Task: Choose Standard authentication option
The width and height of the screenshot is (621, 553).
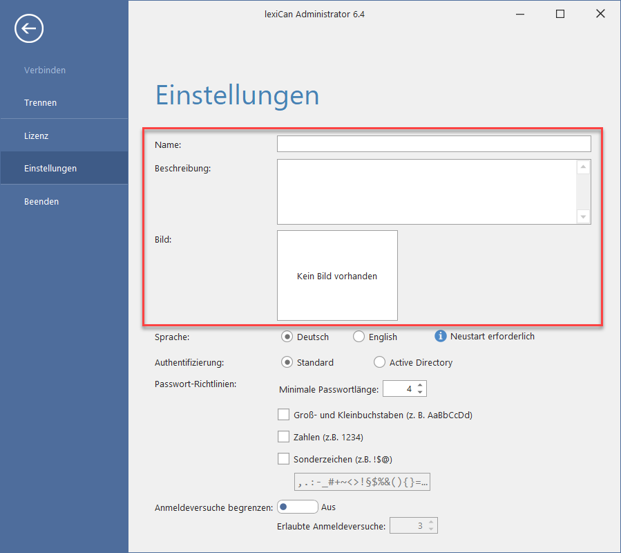Action: point(287,362)
